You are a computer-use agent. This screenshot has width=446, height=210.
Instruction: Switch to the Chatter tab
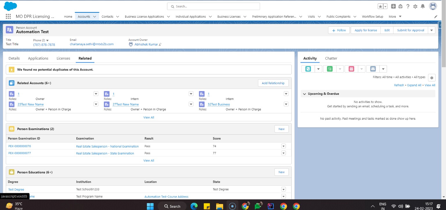331,58
